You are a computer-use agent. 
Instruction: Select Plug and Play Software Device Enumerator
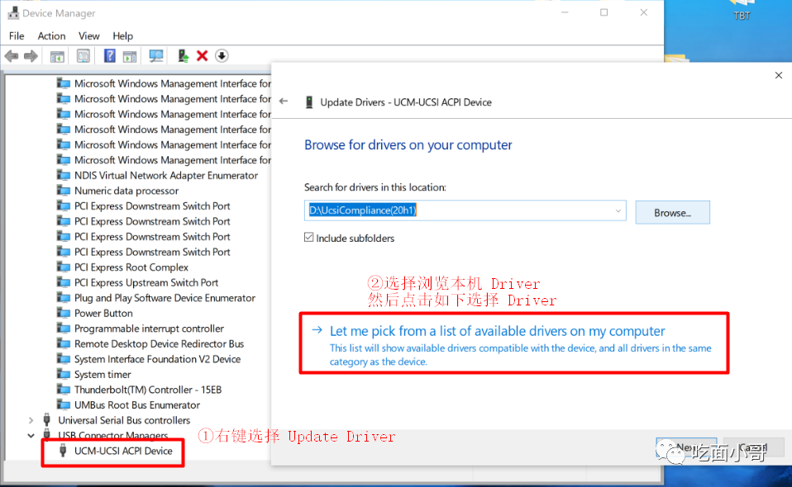coord(165,298)
